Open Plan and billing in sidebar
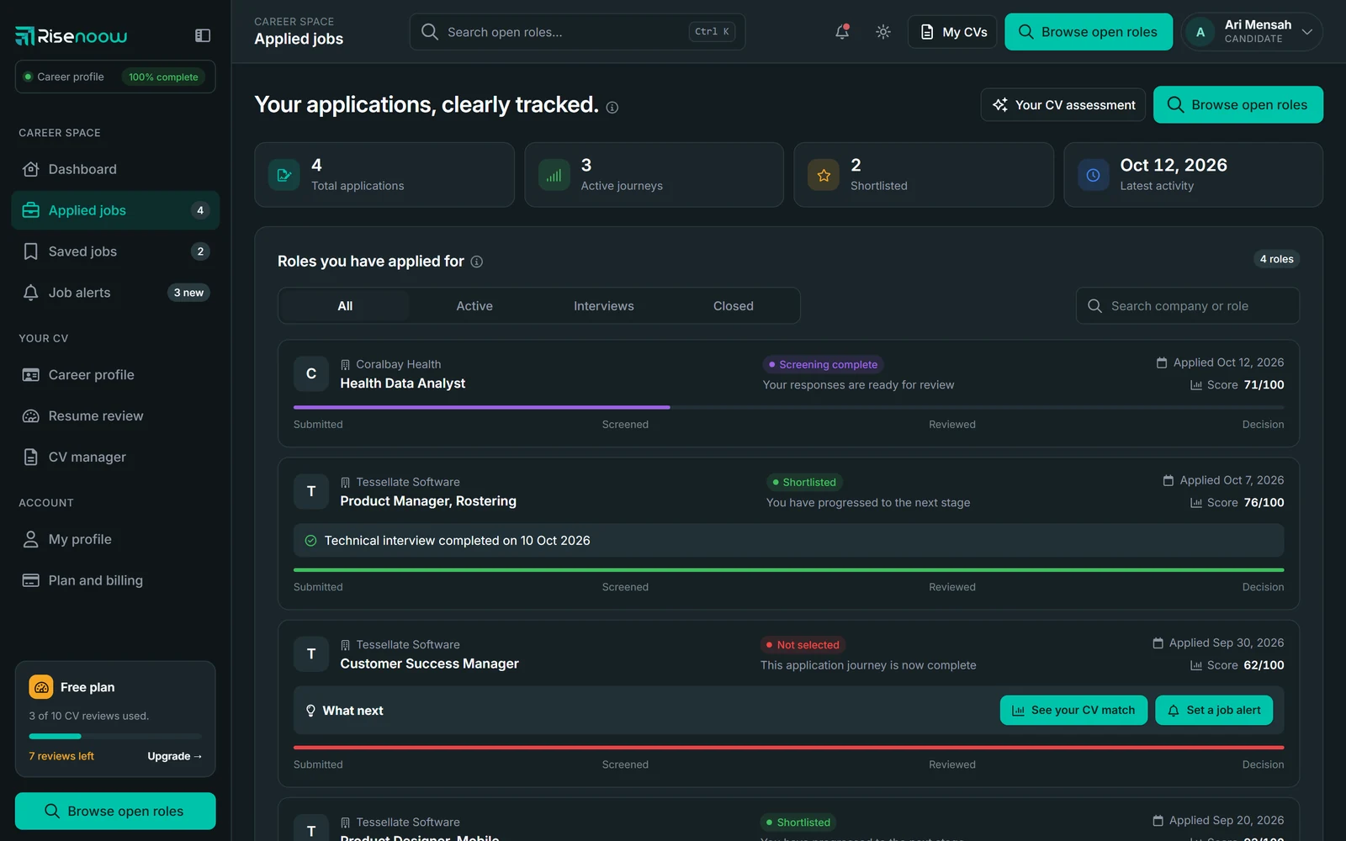Viewport: 1346px width, 841px height. click(x=115, y=580)
